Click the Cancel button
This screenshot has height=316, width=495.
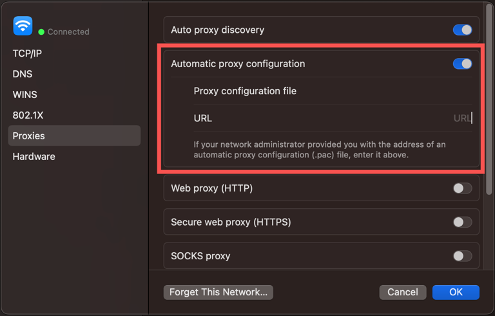(403, 292)
